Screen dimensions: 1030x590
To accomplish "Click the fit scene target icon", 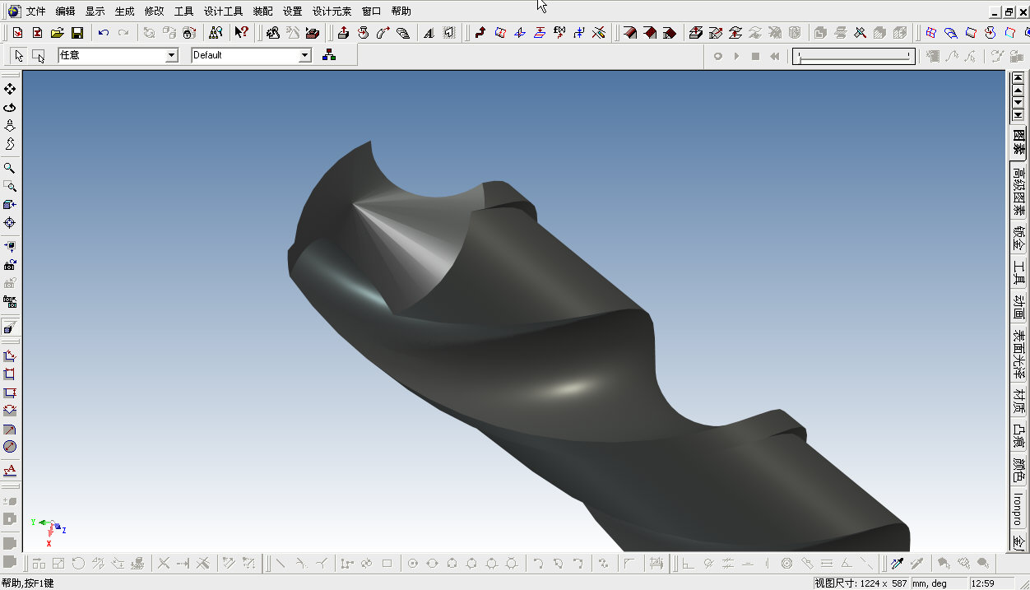I will [x=10, y=223].
